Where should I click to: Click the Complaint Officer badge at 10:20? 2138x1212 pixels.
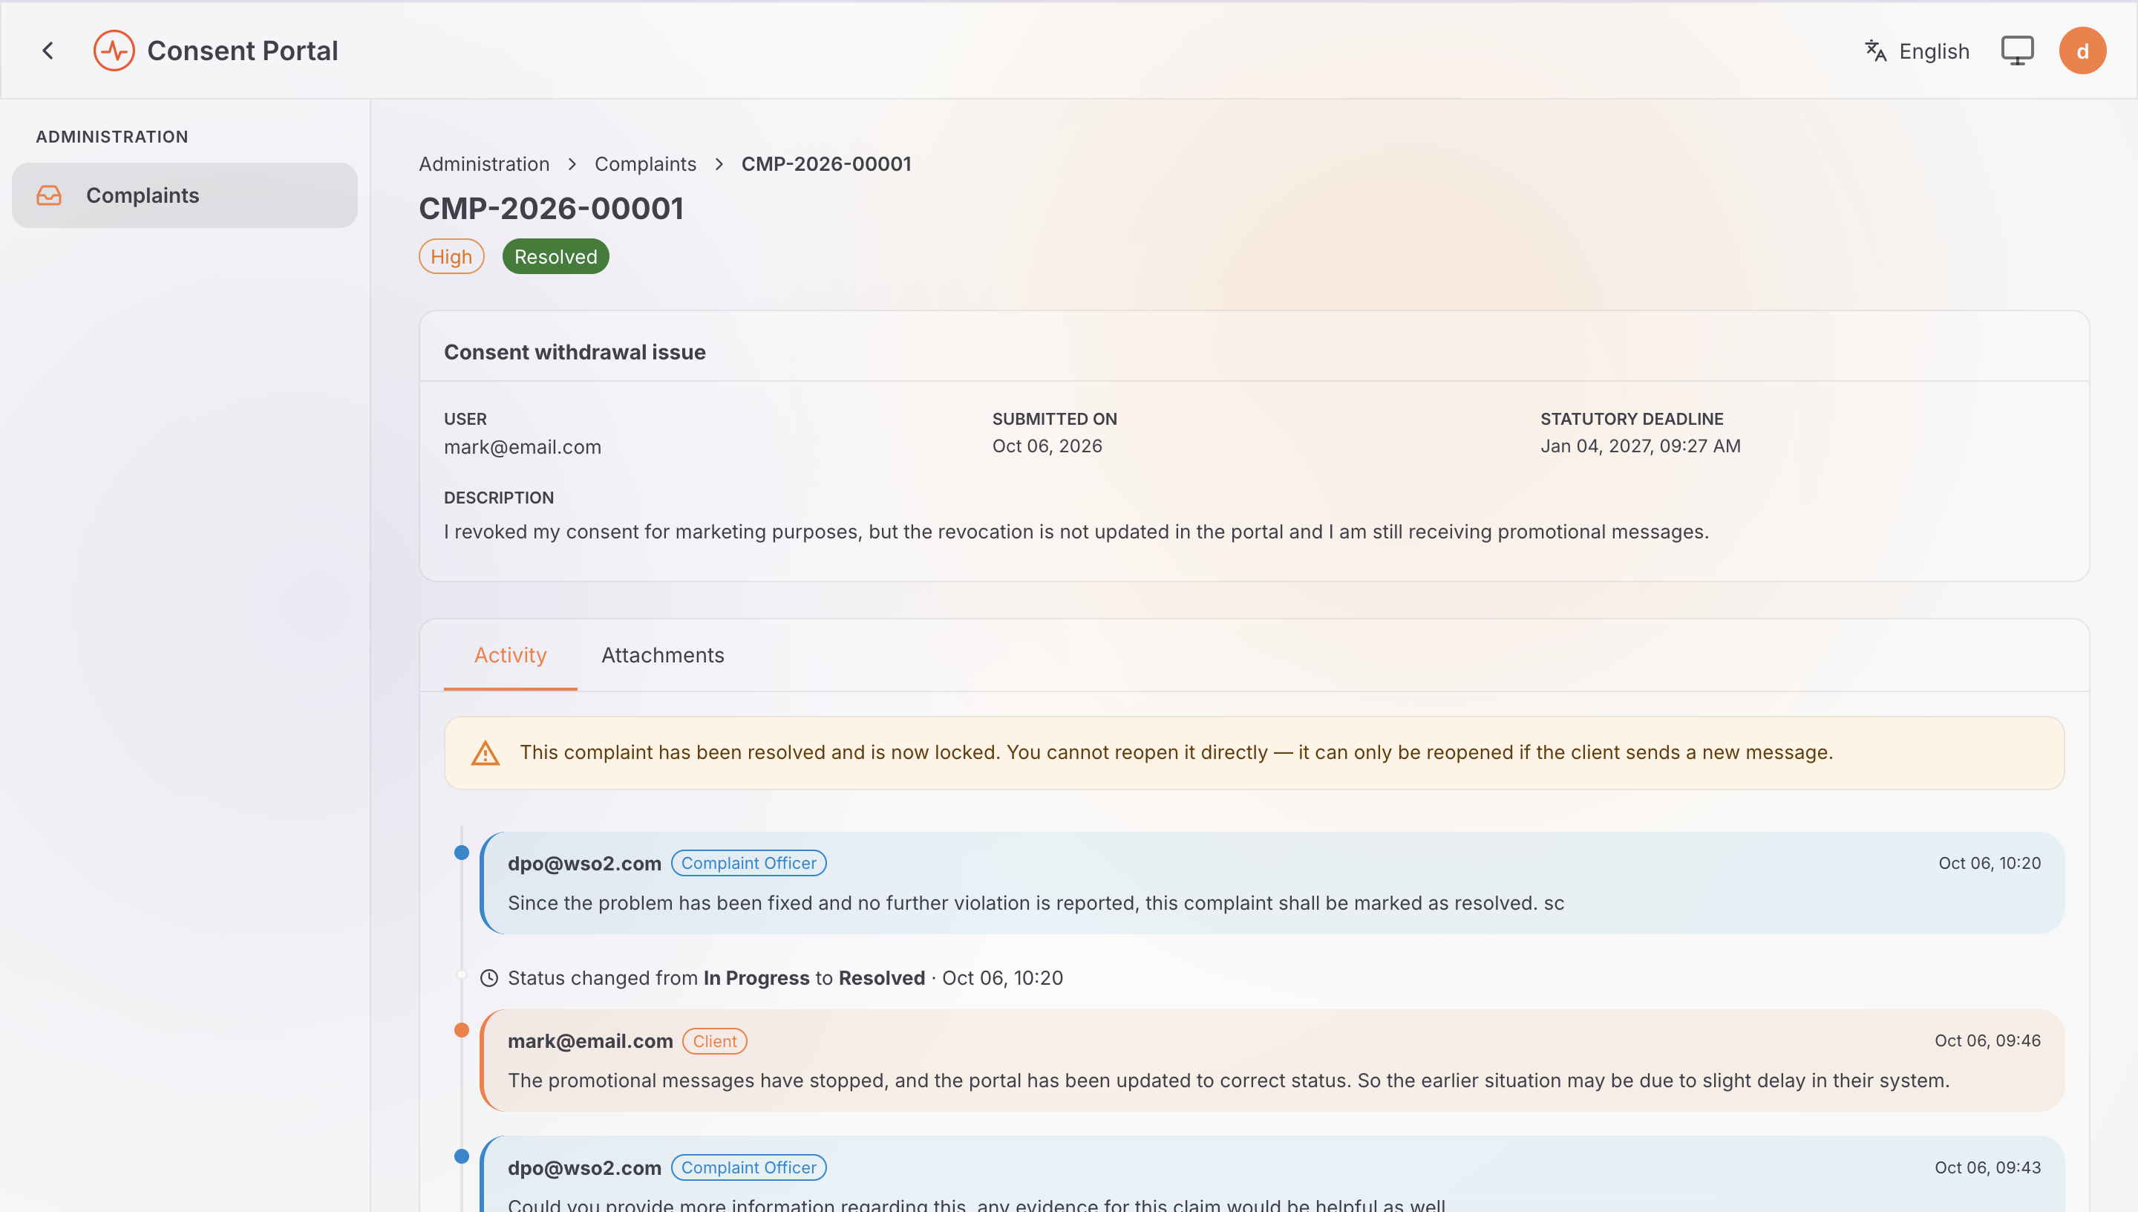[749, 863]
